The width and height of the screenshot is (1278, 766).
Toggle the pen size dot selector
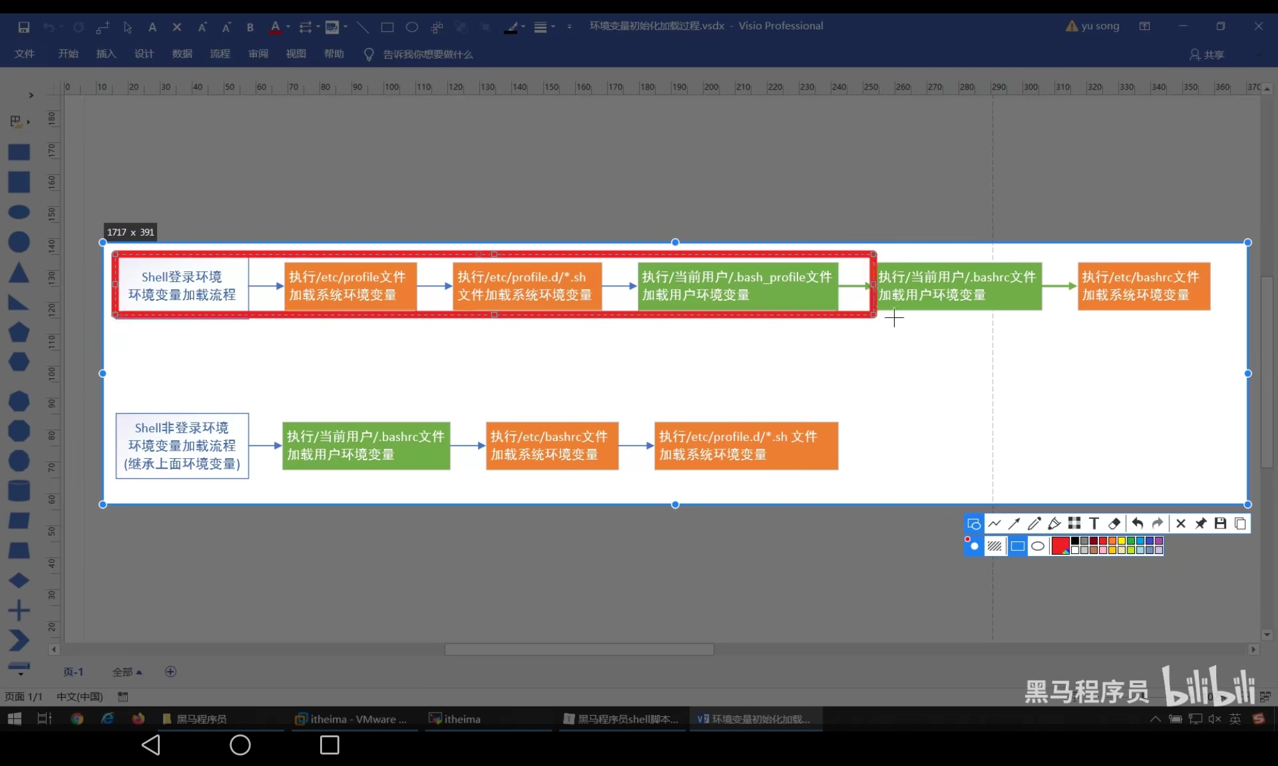pyautogui.click(x=973, y=546)
